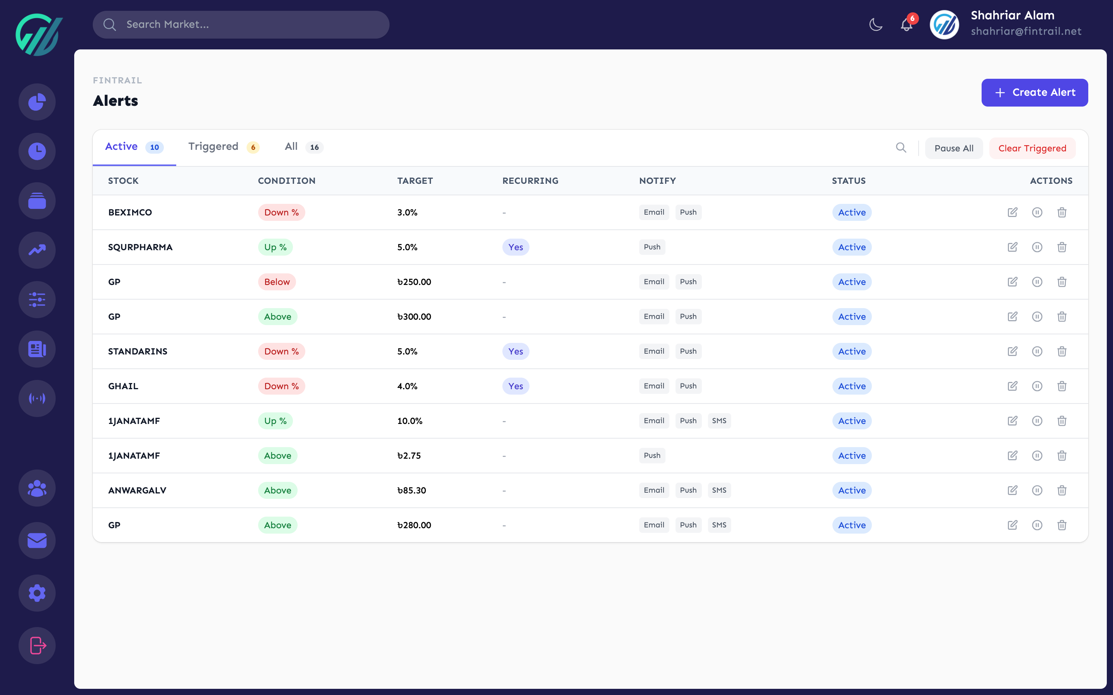The image size is (1113, 695).
Task: Open the news feed icon in sidebar
Action: click(x=37, y=349)
